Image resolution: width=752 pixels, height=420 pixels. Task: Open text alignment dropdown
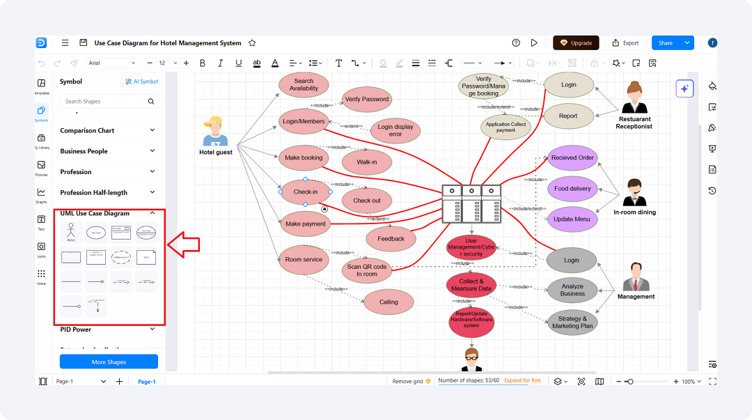pos(295,63)
